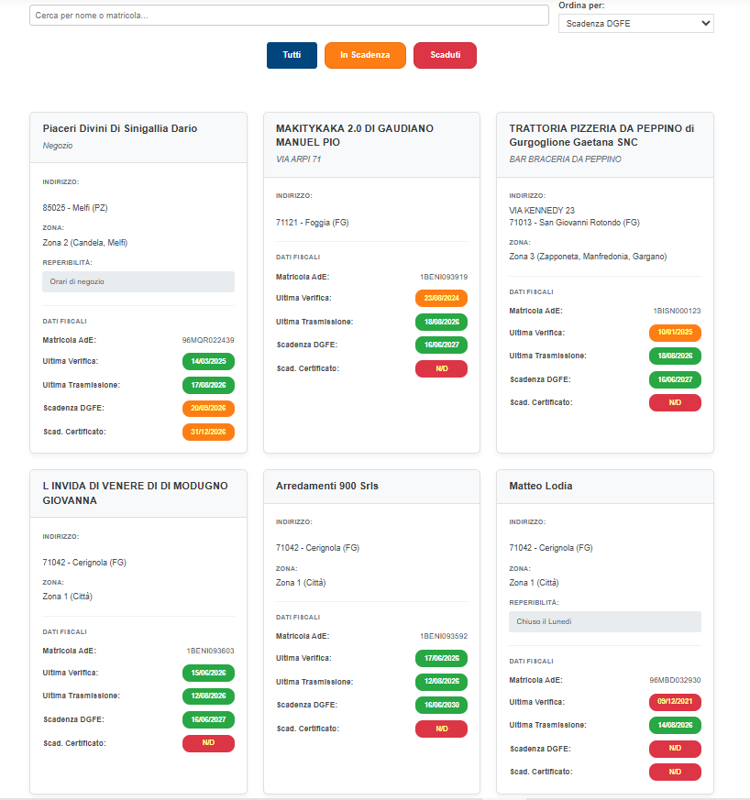The image size is (750, 800).
Task: Click Chiuso il Lunedì reperibilità box
Action: click(x=605, y=621)
